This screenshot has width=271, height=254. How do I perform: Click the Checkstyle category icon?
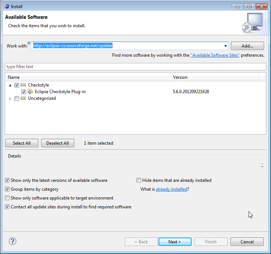(23, 85)
